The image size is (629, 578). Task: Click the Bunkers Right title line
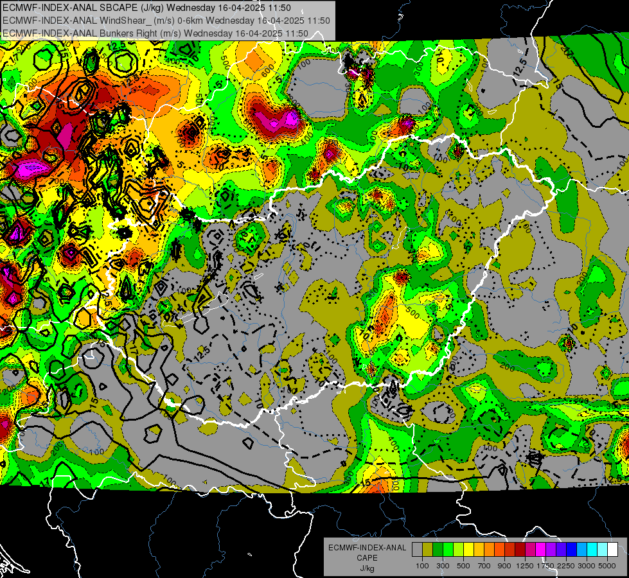[x=155, y=33]
